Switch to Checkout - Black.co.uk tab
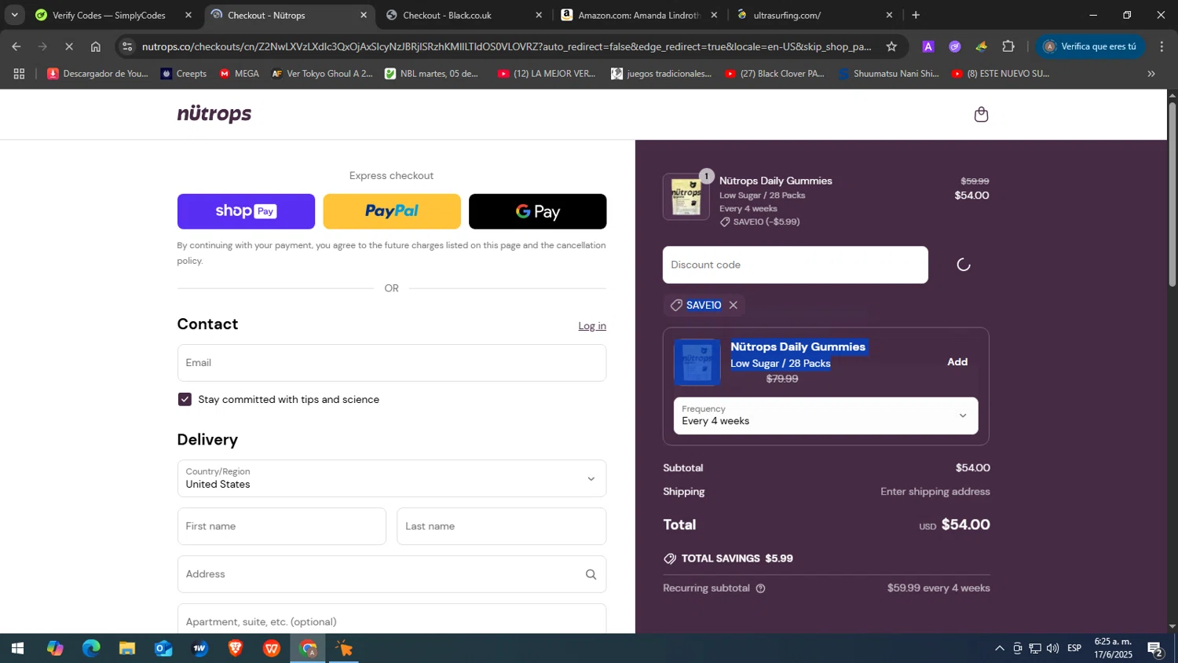The height and width of the screenshot is (663, 1178). [x=463, y=15]
